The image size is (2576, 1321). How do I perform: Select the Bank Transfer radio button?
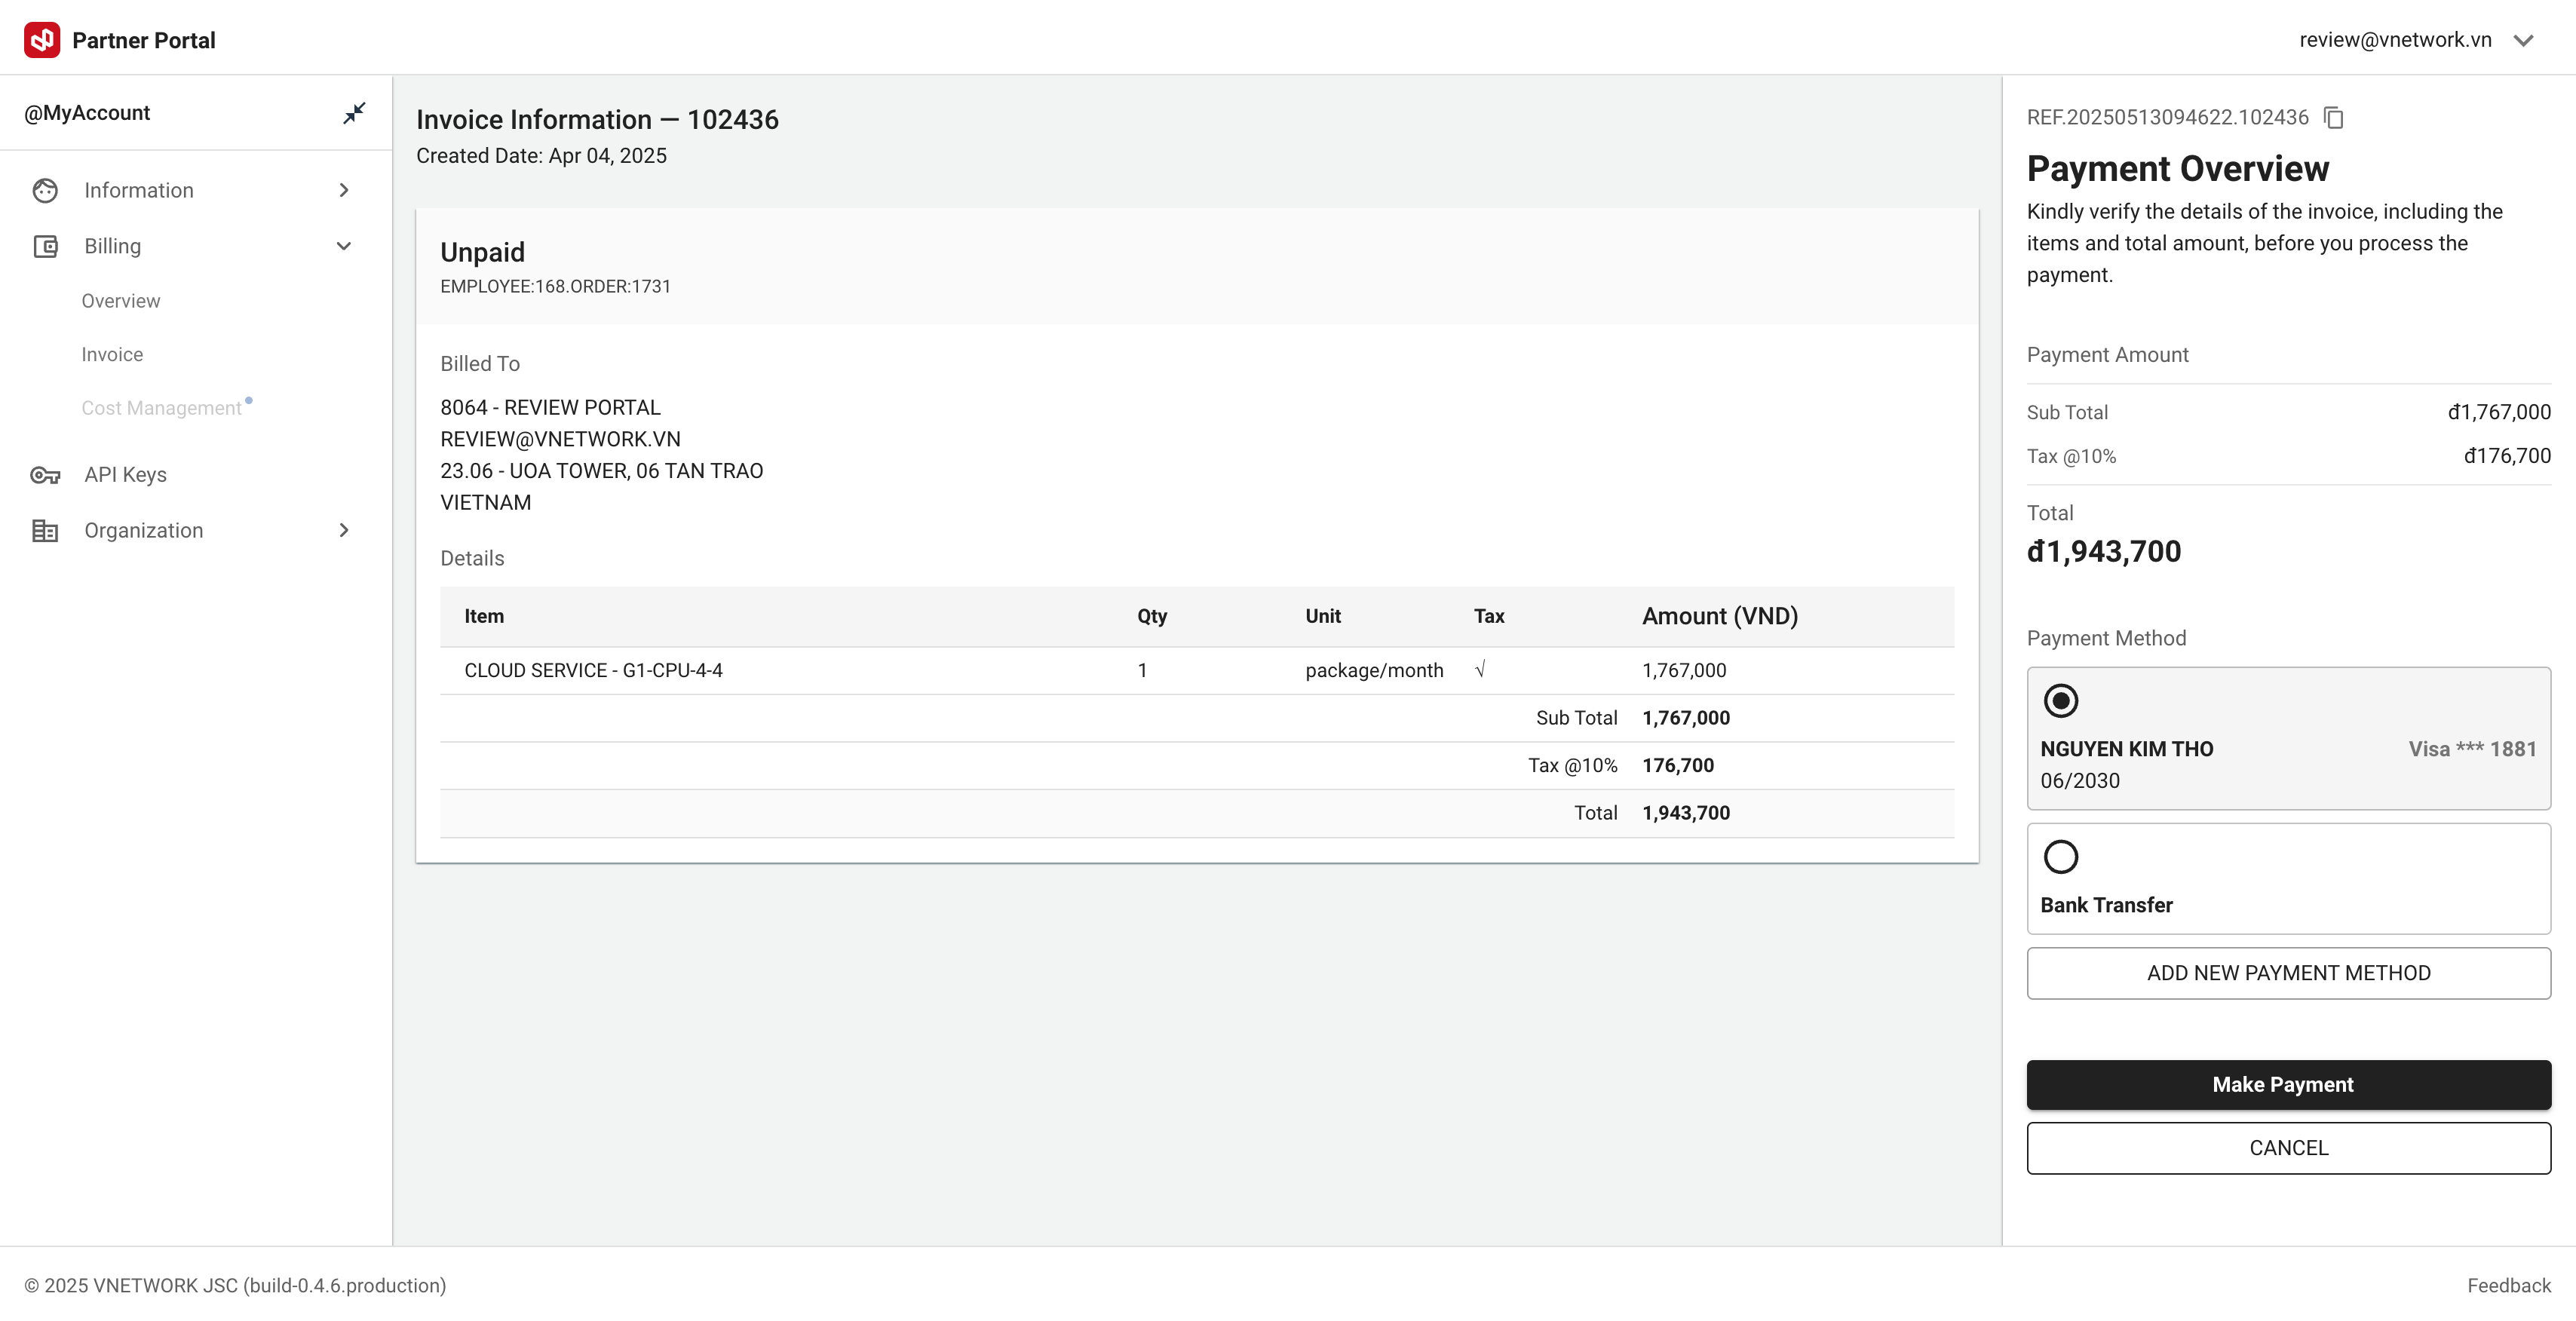(x=2061, y=857)
